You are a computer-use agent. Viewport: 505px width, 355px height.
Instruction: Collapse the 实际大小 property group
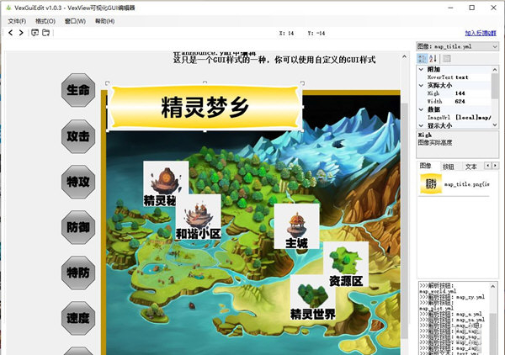pyautogui.click(x=422, y=85)
